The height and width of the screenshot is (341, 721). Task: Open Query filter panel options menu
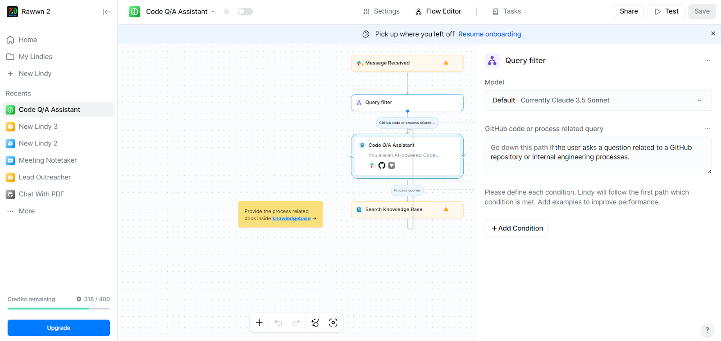[707, 60]
